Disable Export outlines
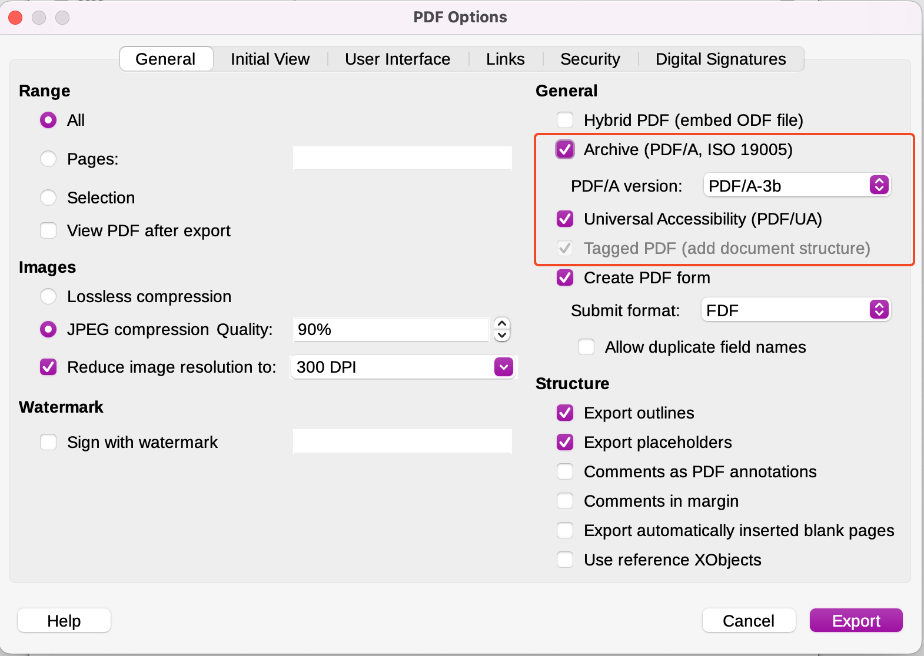 tap(564, 413)
